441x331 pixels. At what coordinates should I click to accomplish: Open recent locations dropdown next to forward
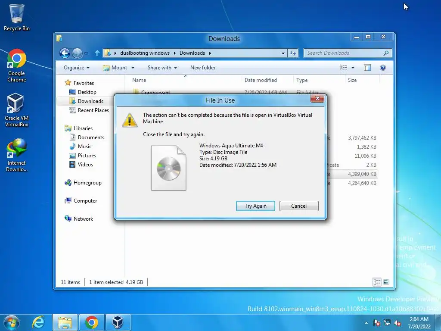(86, 53)
